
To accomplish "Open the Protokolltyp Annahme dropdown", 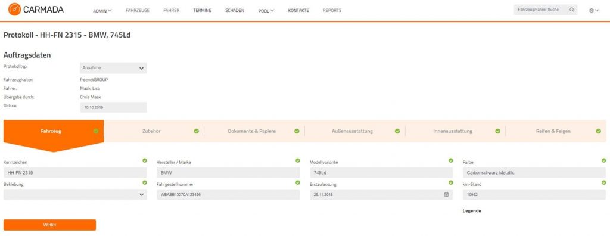I will pyautogui.click(x=113, y=68).
